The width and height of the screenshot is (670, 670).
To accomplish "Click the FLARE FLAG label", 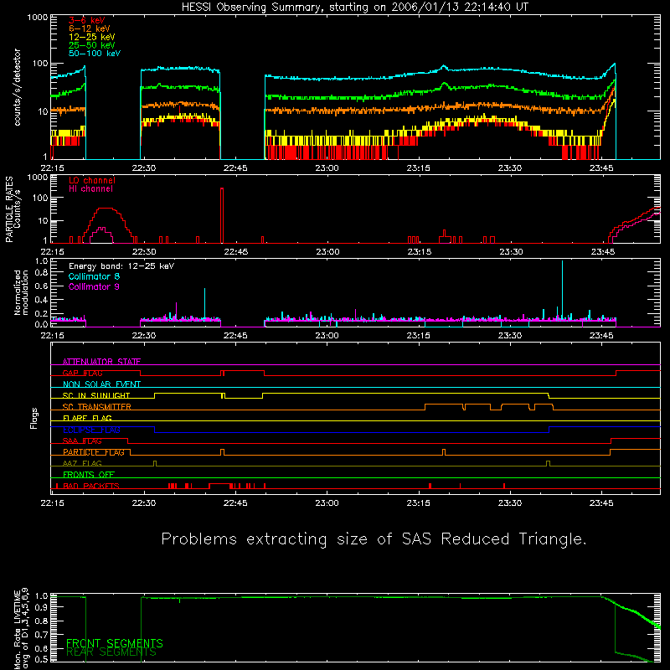I will [x=87, y=418].
